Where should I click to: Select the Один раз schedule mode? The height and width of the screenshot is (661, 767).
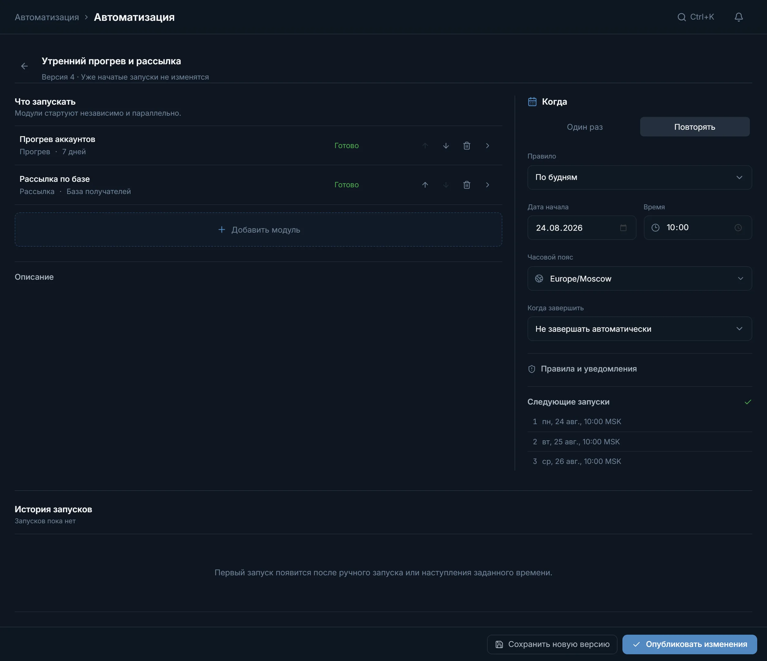coord(584,127)
